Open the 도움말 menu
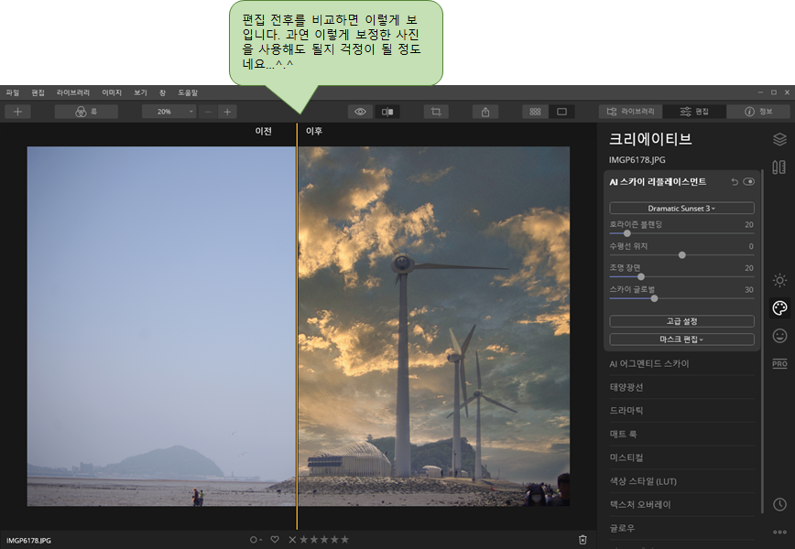 188,92
